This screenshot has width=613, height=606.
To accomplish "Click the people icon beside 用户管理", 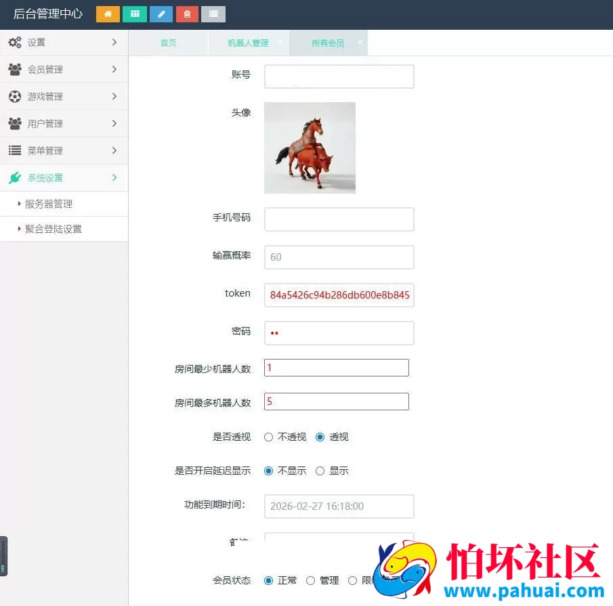I will point(15,123).
